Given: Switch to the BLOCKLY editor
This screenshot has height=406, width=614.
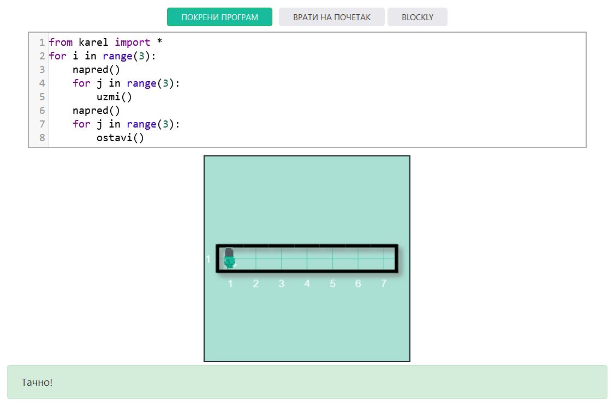Looking at the screenshot, I should [417, 17].
